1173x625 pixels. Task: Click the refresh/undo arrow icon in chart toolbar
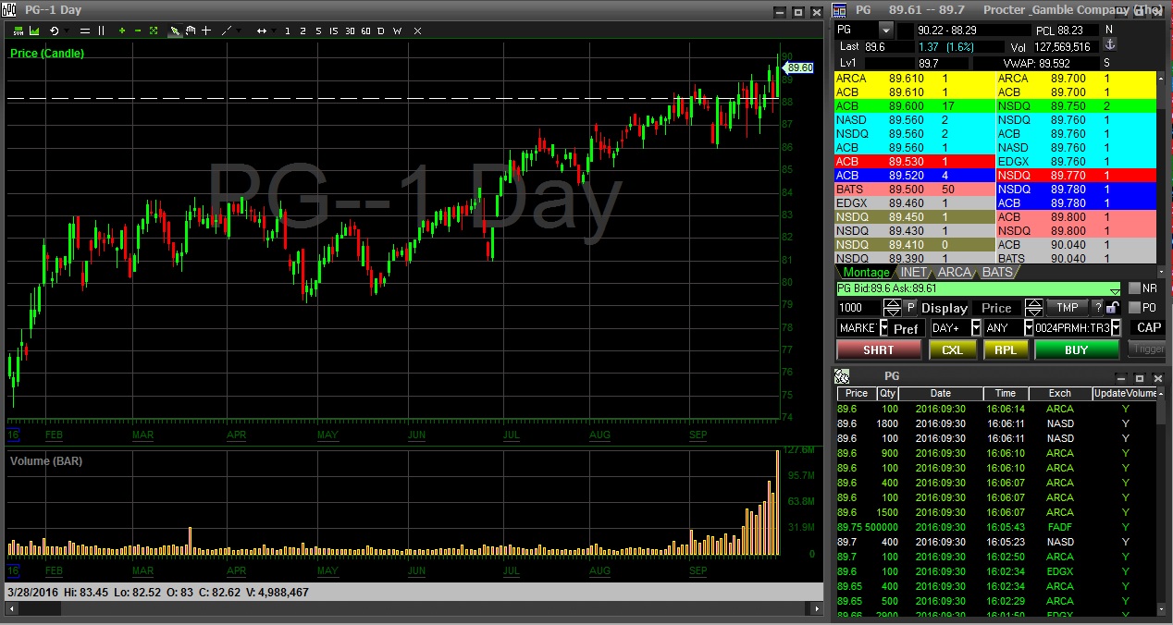pos(54,31)
